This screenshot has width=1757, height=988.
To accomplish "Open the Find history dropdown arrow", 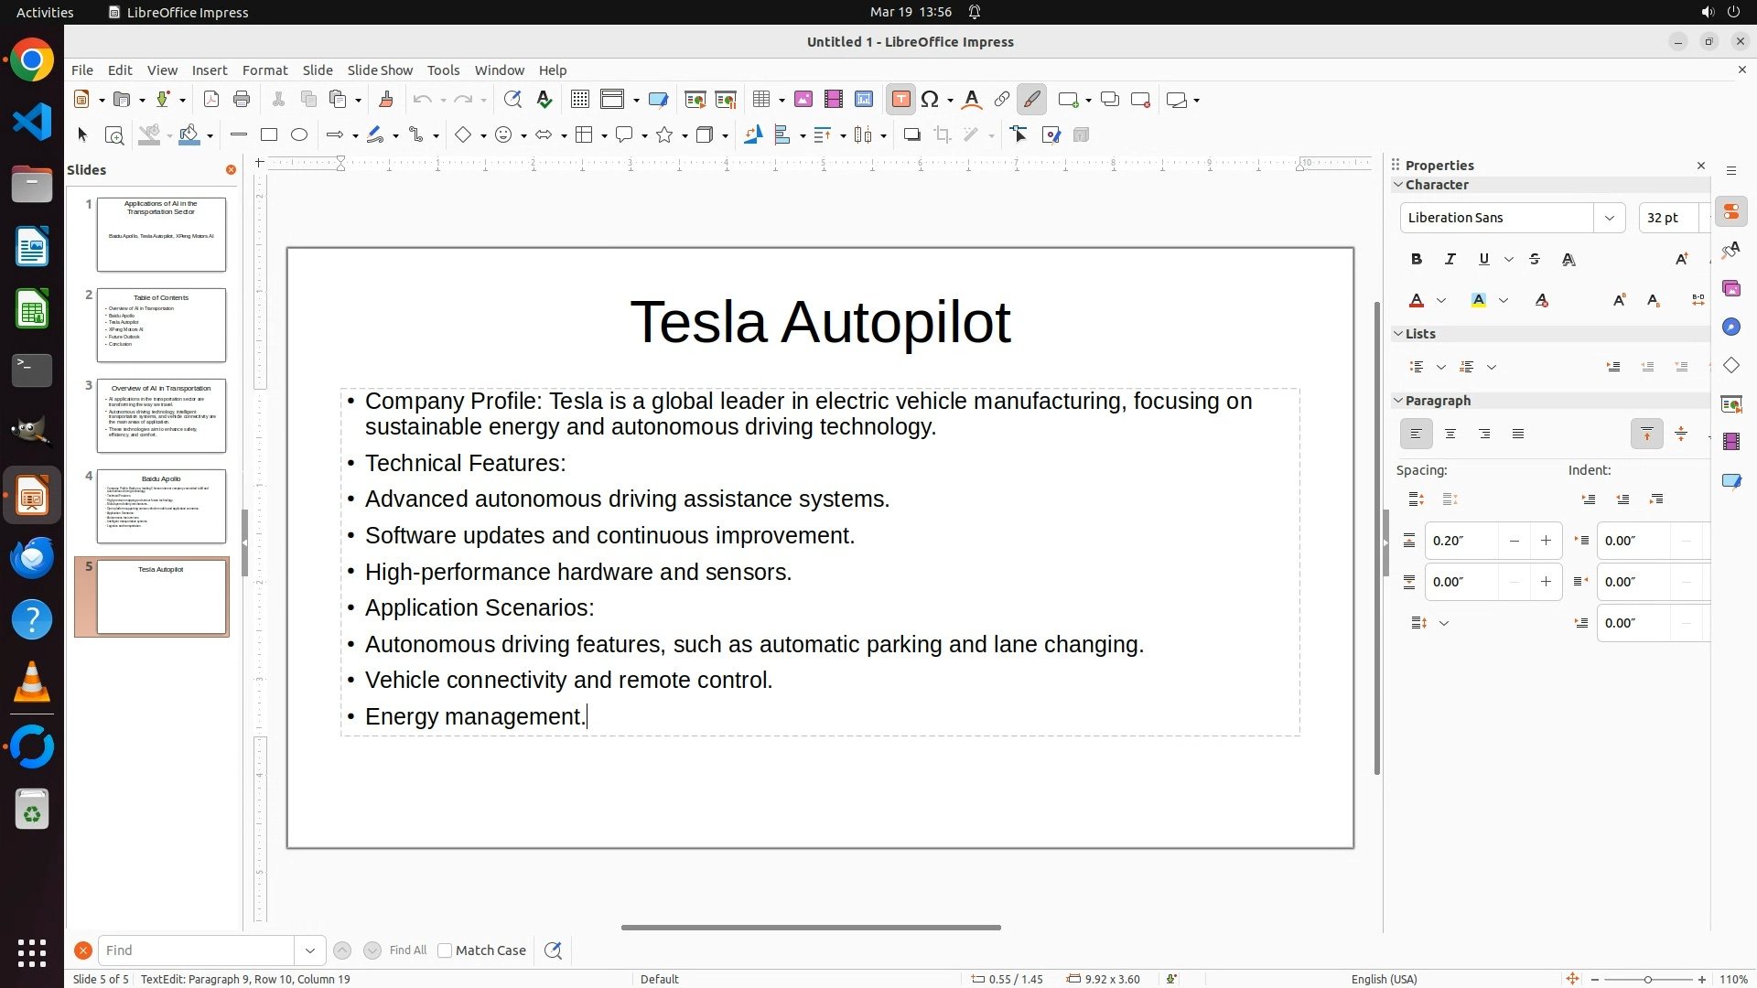I will [309, 950].
